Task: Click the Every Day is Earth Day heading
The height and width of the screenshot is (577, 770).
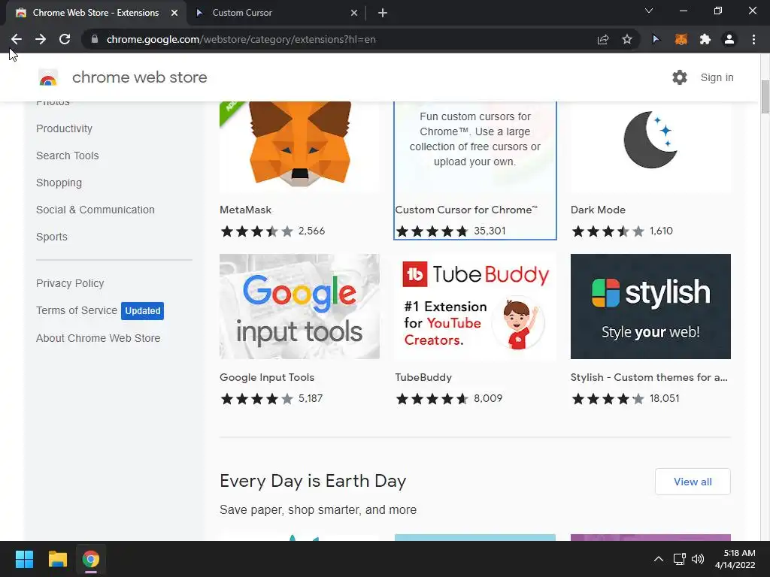Action: pos(313,481)
